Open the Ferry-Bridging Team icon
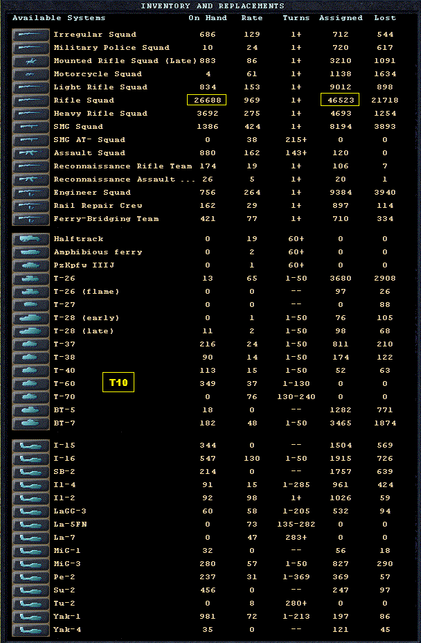The height and width of the screenshot is (643, 421). pyautogui.click(x=30, y=219)
